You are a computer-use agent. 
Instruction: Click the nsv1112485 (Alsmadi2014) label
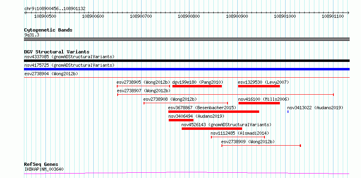[240, 133]
